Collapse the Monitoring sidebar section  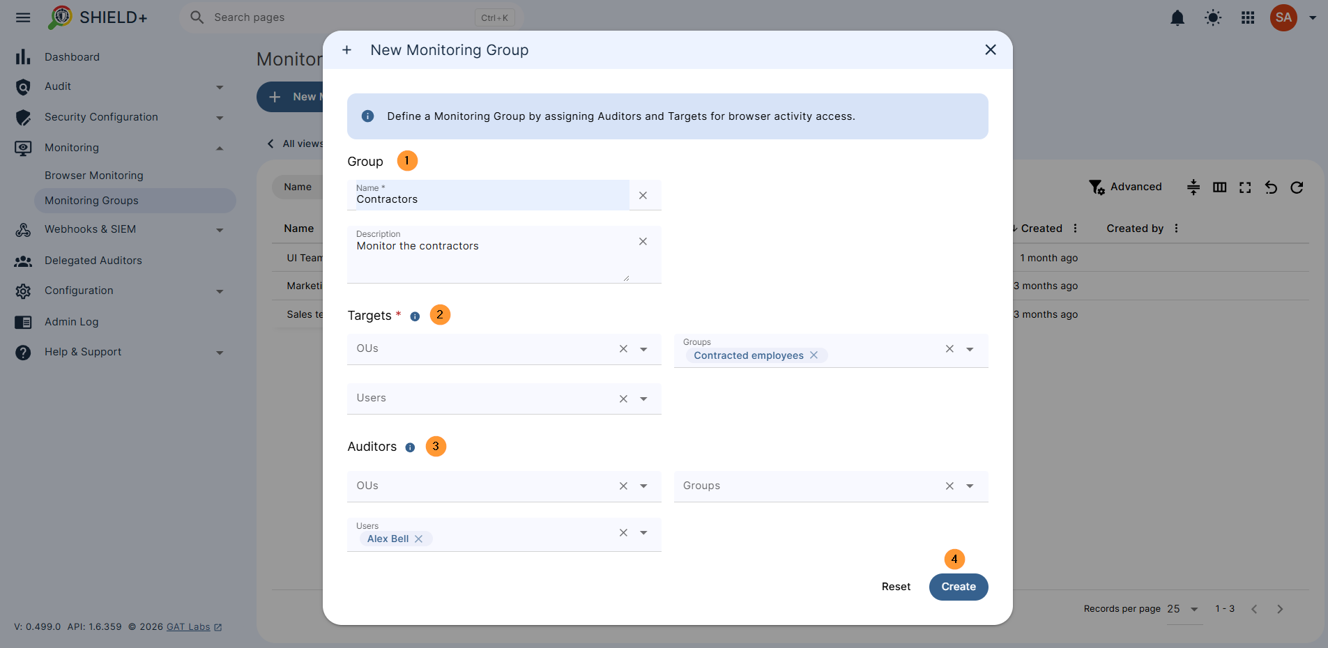tap(220, 148)
